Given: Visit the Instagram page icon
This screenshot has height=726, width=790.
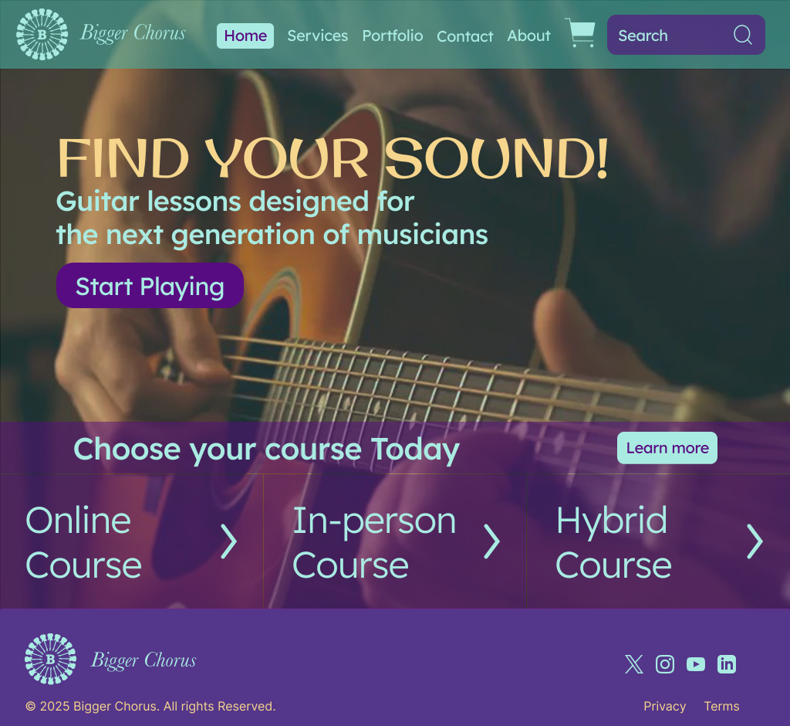Looking at the screenshot, I should [x=665, y=664].
